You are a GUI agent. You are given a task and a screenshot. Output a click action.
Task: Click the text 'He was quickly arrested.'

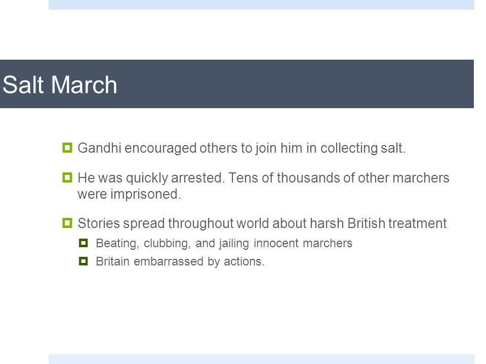151,178
